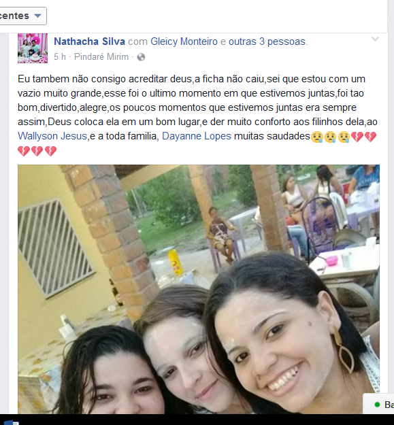Open the post options chevron menu
The height and width of the screenshot is (425, 394).
point(375,39)
